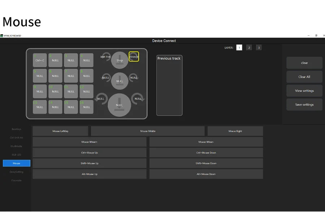The height and width of the screenshot is (221, 325).
Task: Switch to layer 2
Action: tap(249, 47)
